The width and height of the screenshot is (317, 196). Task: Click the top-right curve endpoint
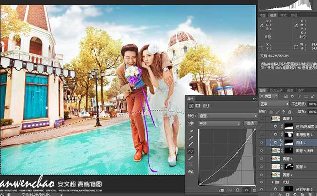point(255,129)
